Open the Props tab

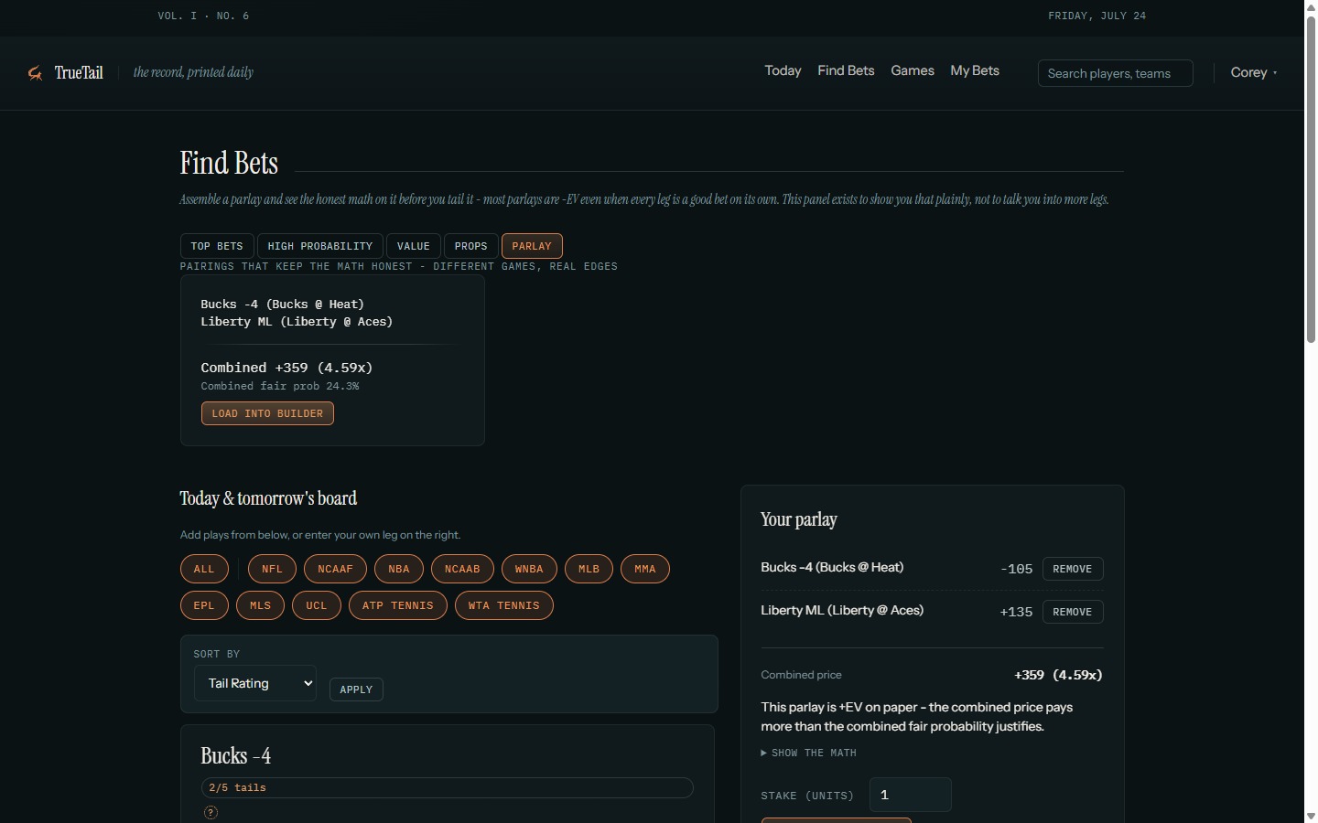pos(471,246)
